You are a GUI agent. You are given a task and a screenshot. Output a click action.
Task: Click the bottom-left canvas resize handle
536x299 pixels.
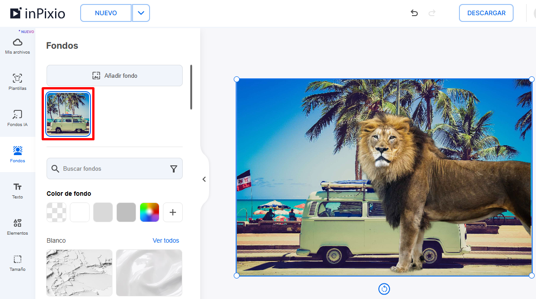236,275
